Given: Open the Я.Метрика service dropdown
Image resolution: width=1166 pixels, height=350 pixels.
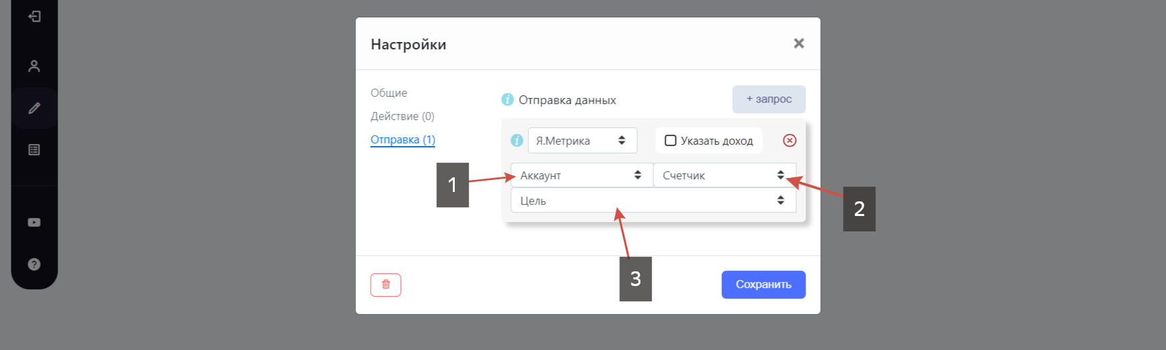Looking at the screenshot, I should click(x=582, y=141).
